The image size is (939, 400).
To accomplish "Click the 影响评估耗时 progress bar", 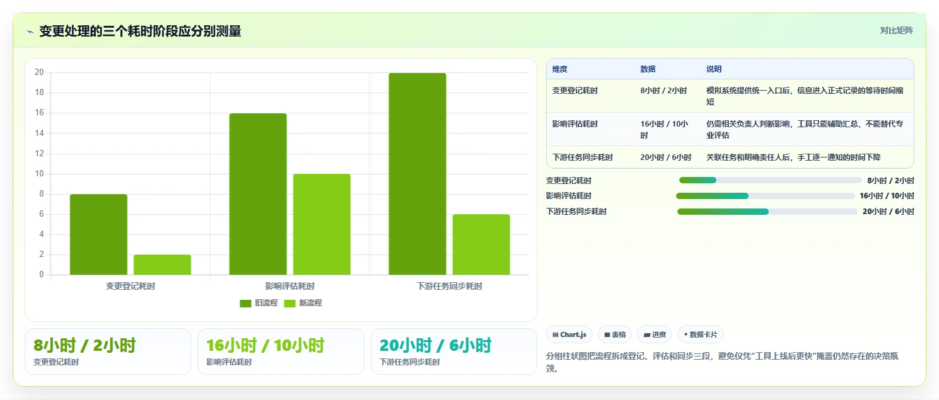I will point(765,196).
